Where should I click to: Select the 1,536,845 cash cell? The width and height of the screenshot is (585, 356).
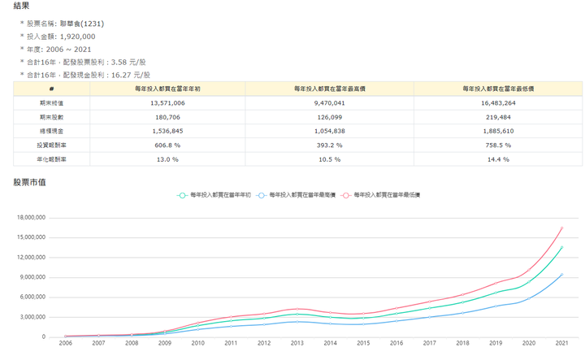pos(167,131)
